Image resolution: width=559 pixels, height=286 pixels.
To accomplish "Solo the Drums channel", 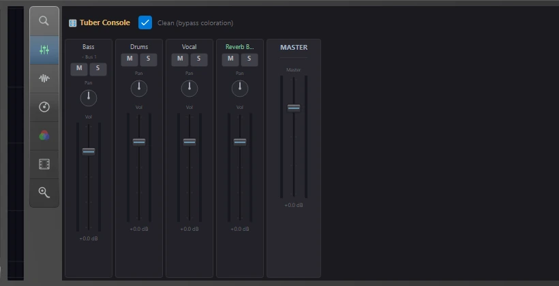I will pos(149,59).
